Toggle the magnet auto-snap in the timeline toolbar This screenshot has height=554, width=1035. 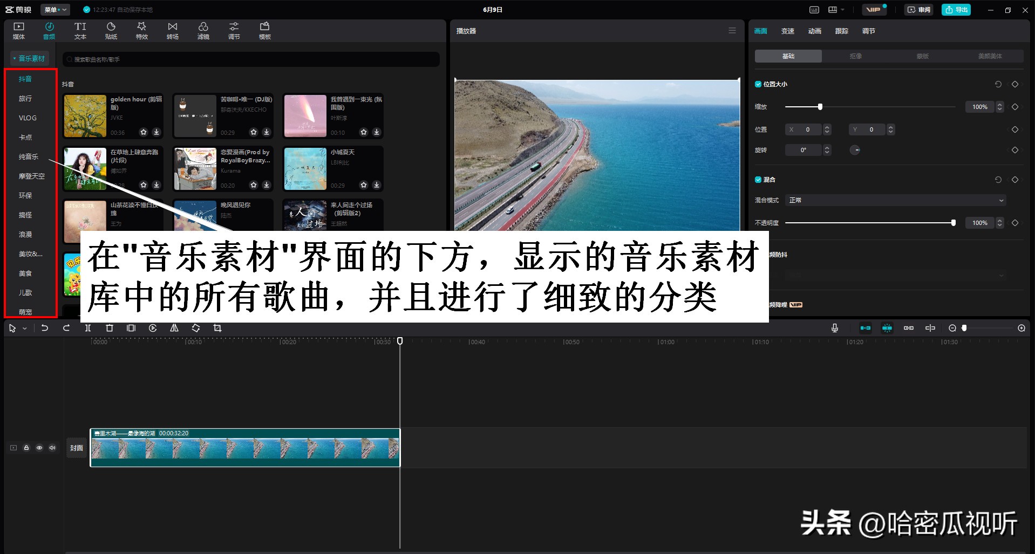pos(887,328)
